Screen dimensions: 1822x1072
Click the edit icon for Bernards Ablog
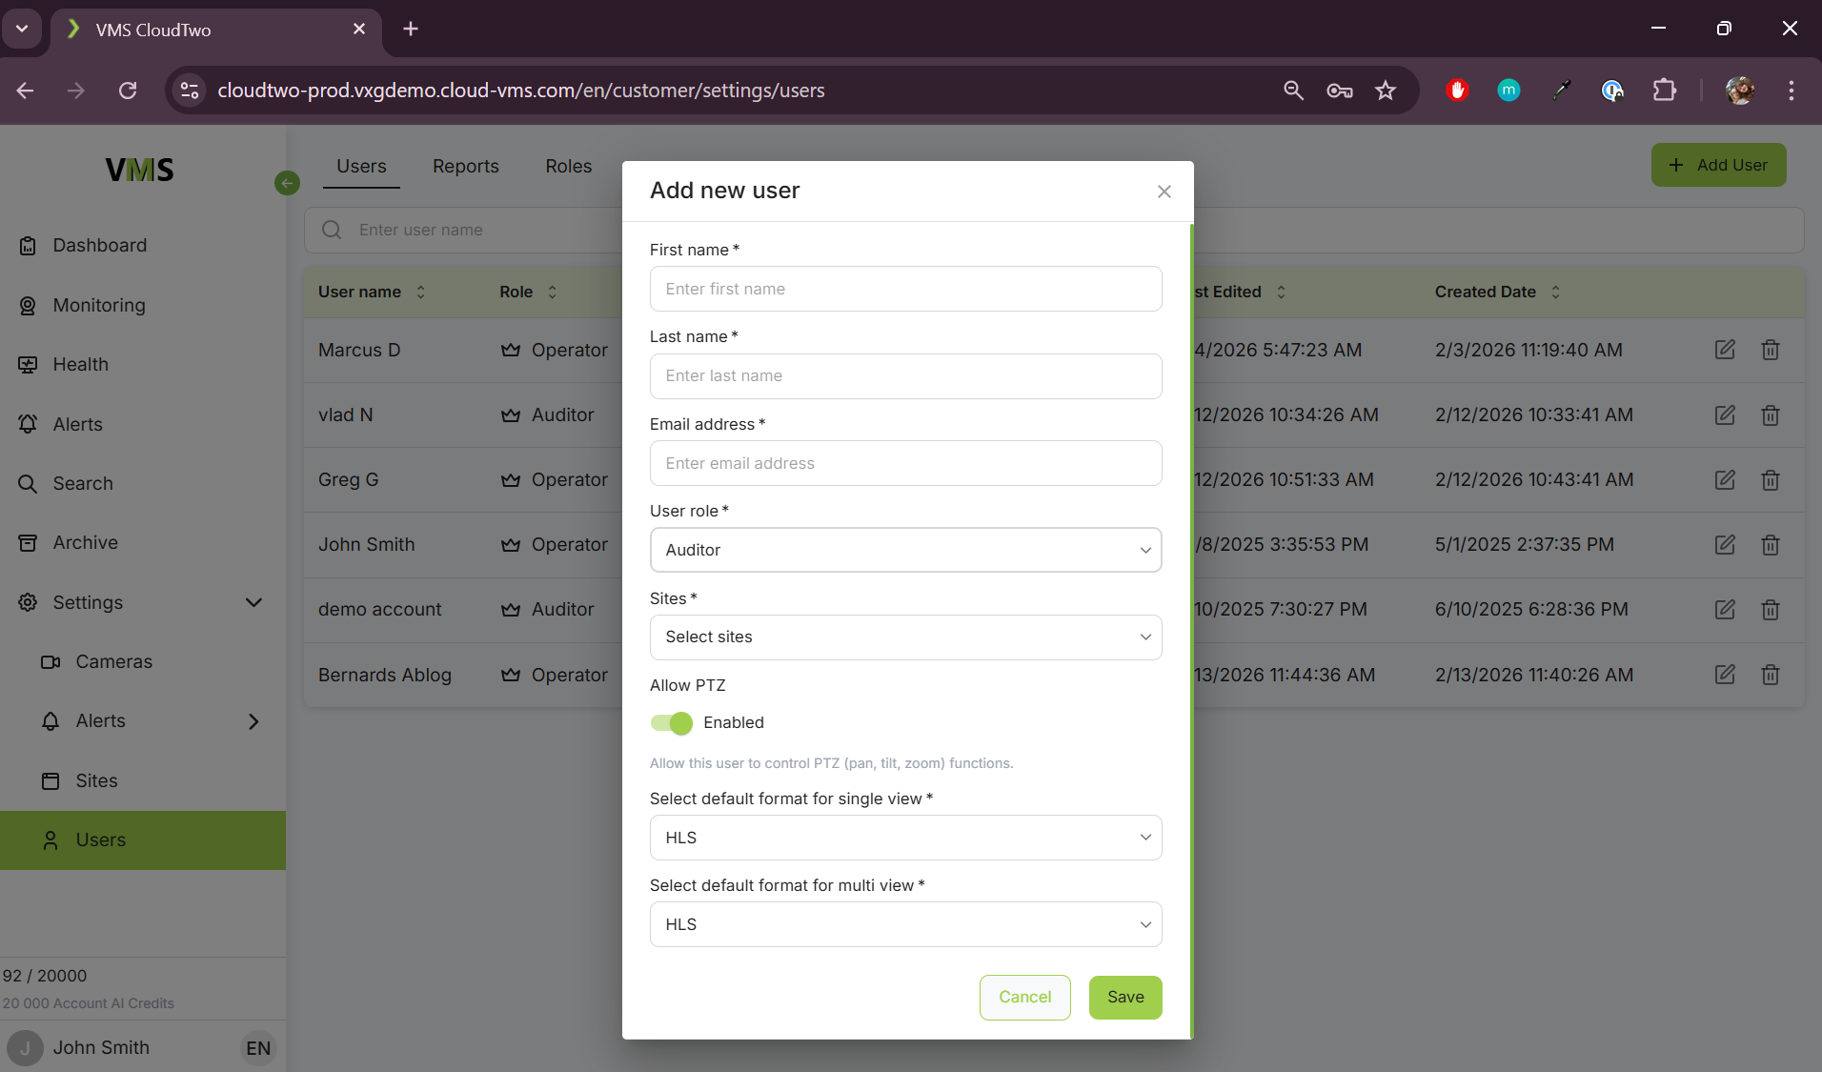click(1724, 675)
